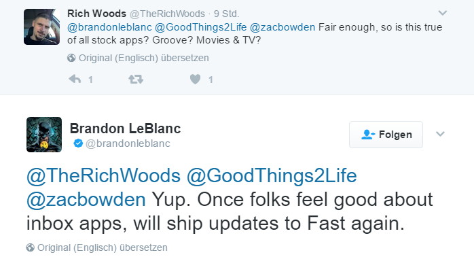
Task: Follow Brandon LeBlanc with Folgen button
Action: click(386, 135)
